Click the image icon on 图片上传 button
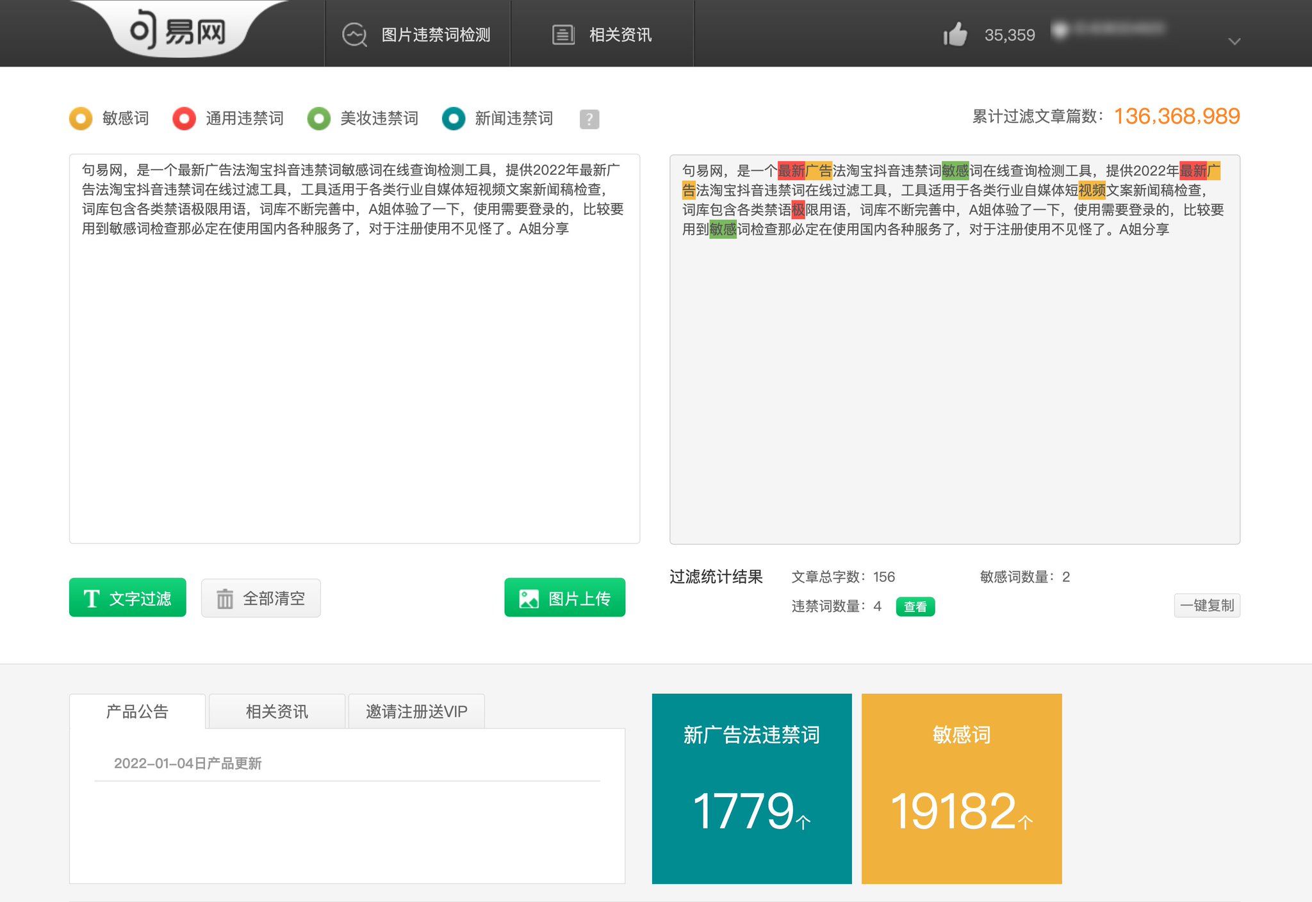The width and height of the screenshot is (1312, 902). [528, 597]
